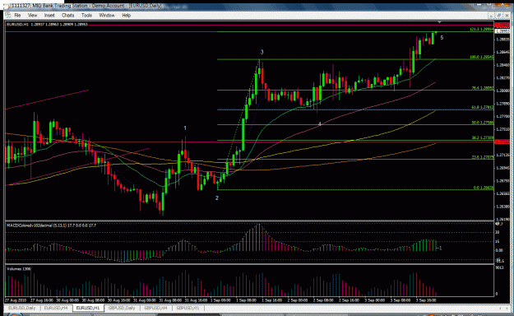Open the File menu
Image resolution: width=514 pixels, height=316 pixels.
pos(17,15)
